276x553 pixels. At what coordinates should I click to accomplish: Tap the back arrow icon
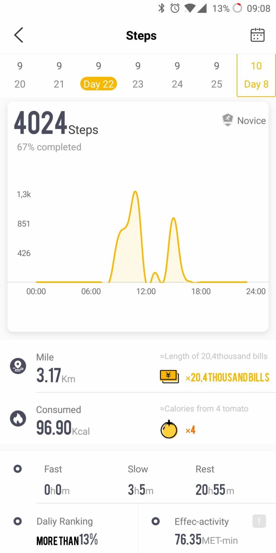19,35
